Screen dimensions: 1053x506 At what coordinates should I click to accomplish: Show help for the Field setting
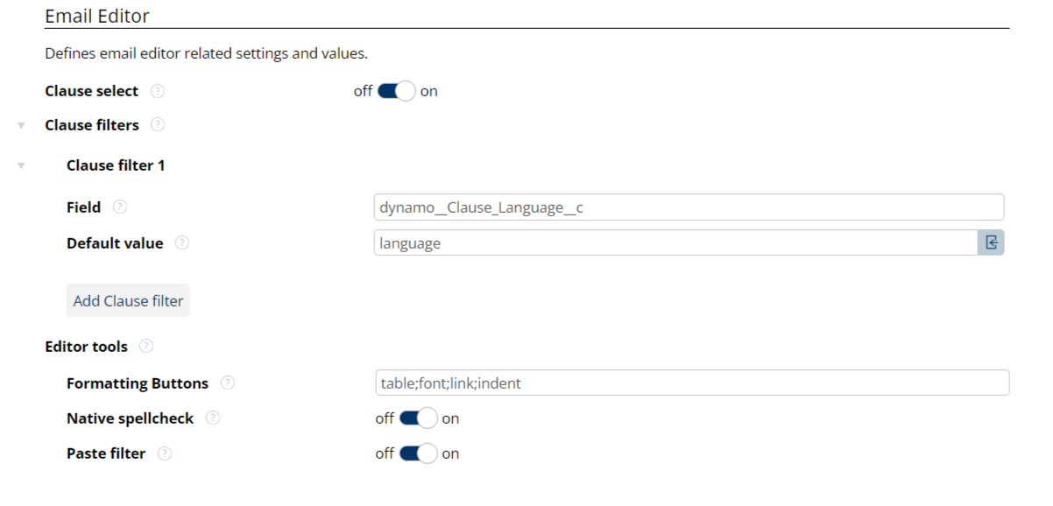(x=120, y=207)
